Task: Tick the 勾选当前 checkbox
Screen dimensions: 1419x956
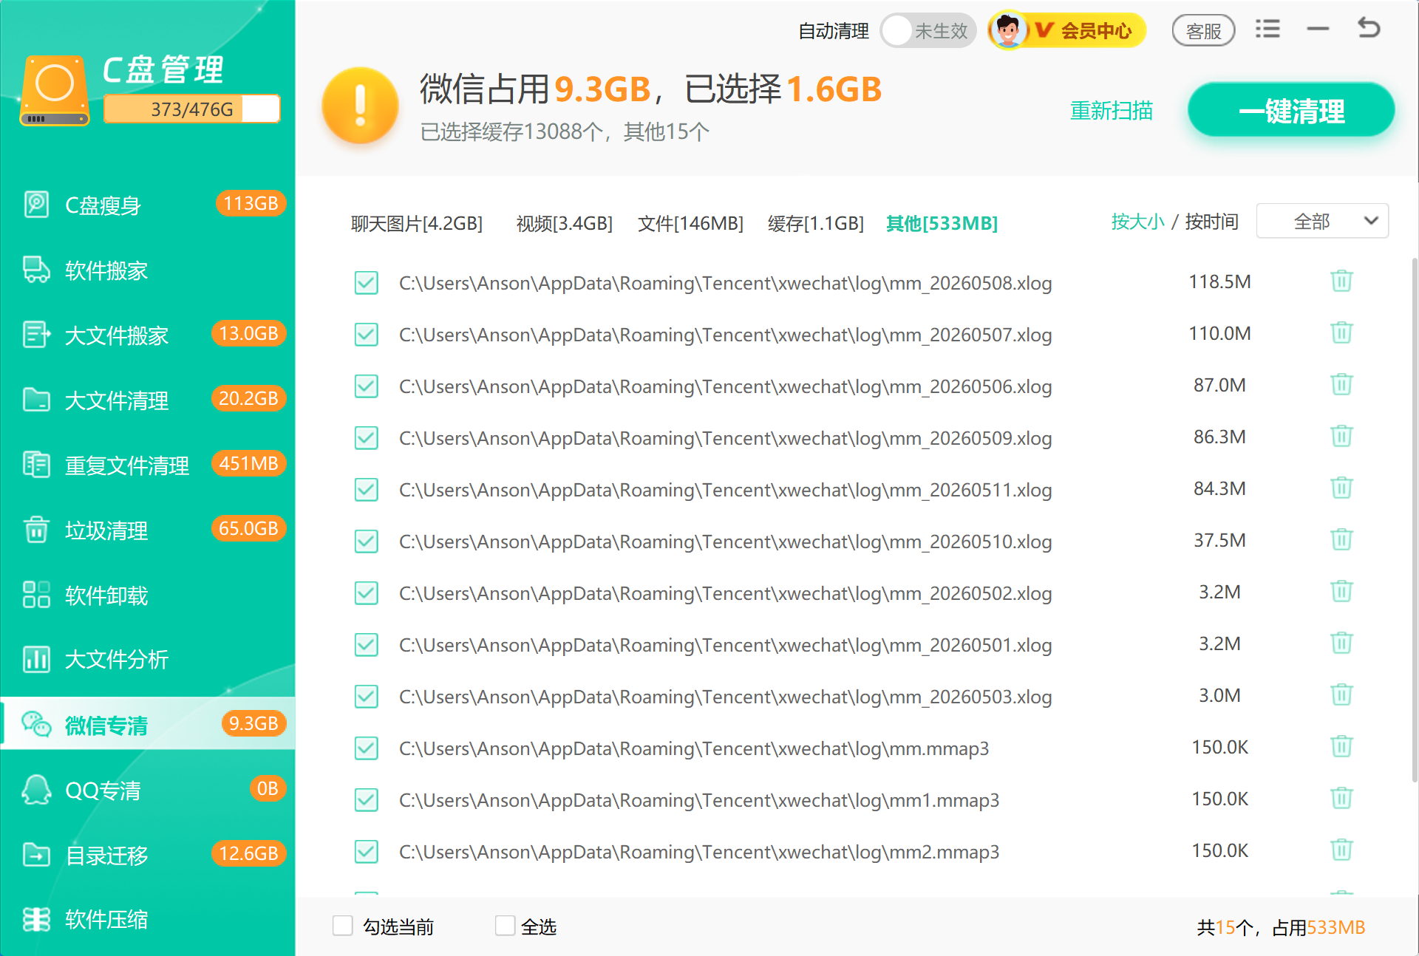Action: [343, 926]
